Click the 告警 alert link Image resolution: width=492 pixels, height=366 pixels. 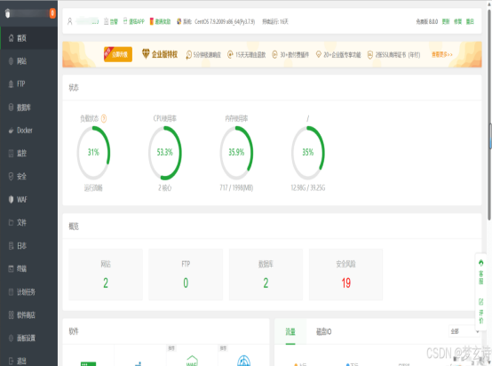point(111,21)
